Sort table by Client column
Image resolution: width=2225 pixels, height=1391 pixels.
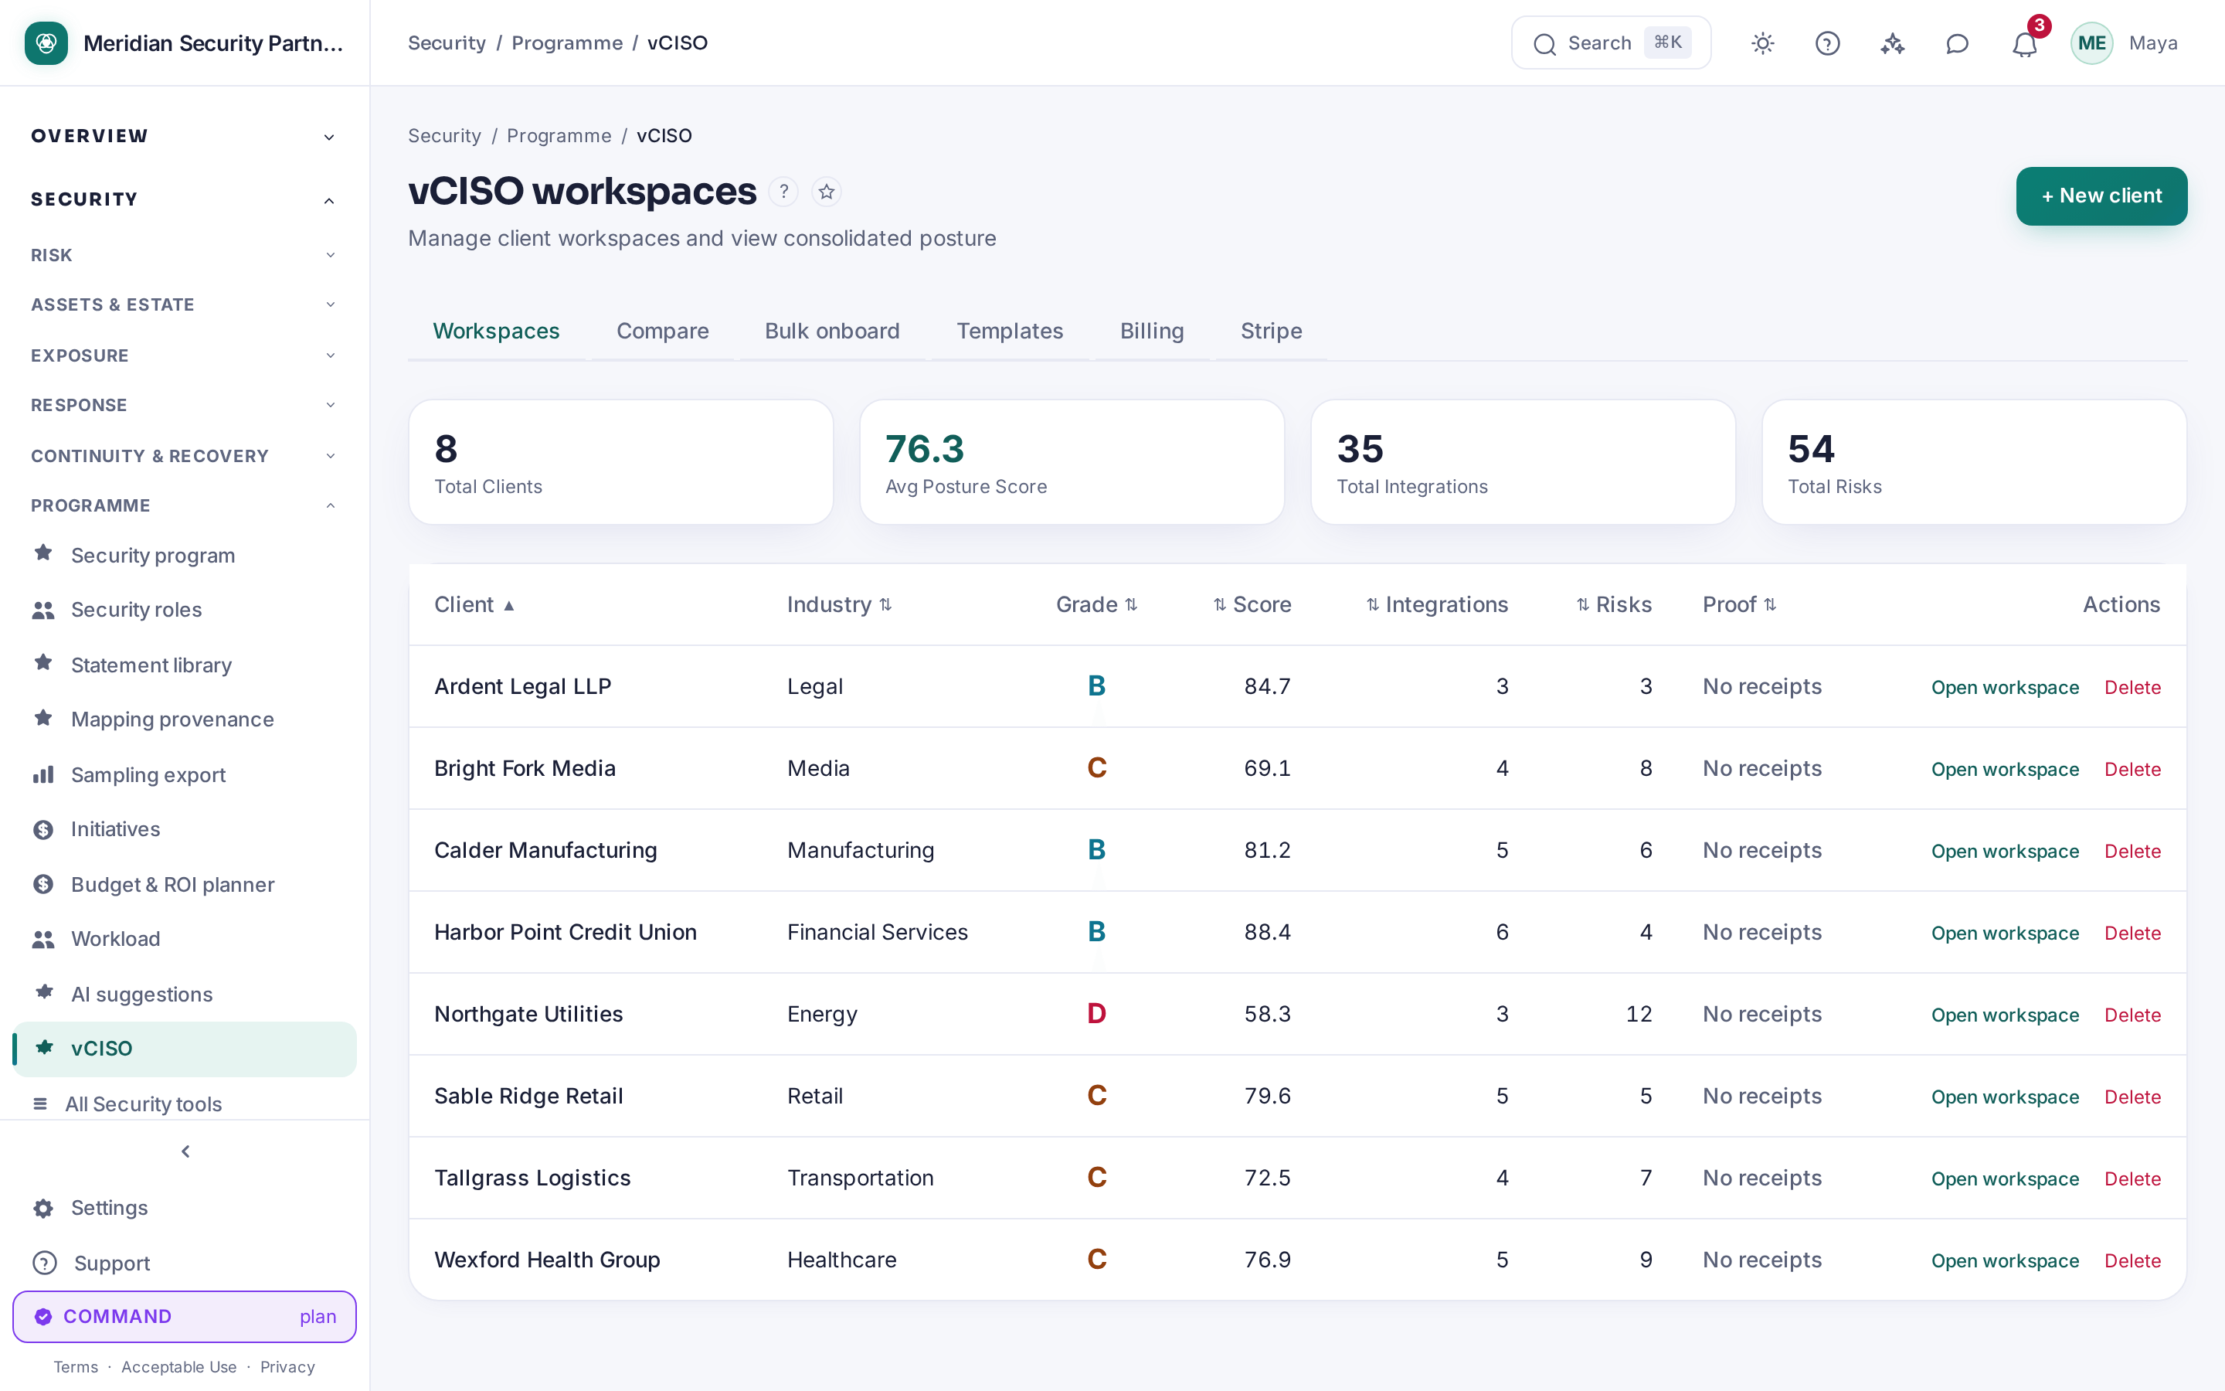(474, 604)
